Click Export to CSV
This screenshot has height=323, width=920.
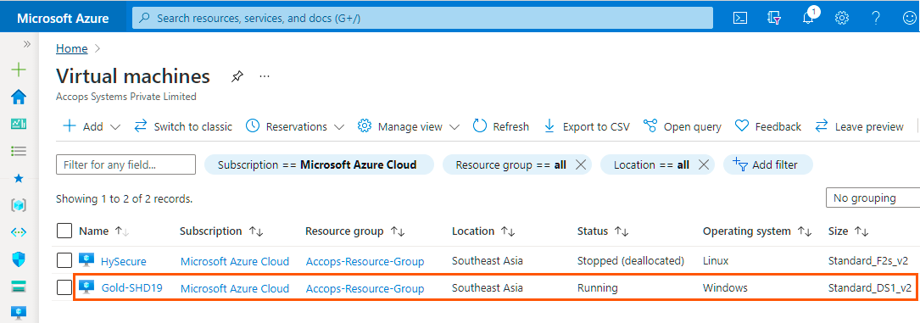point(587,126)
